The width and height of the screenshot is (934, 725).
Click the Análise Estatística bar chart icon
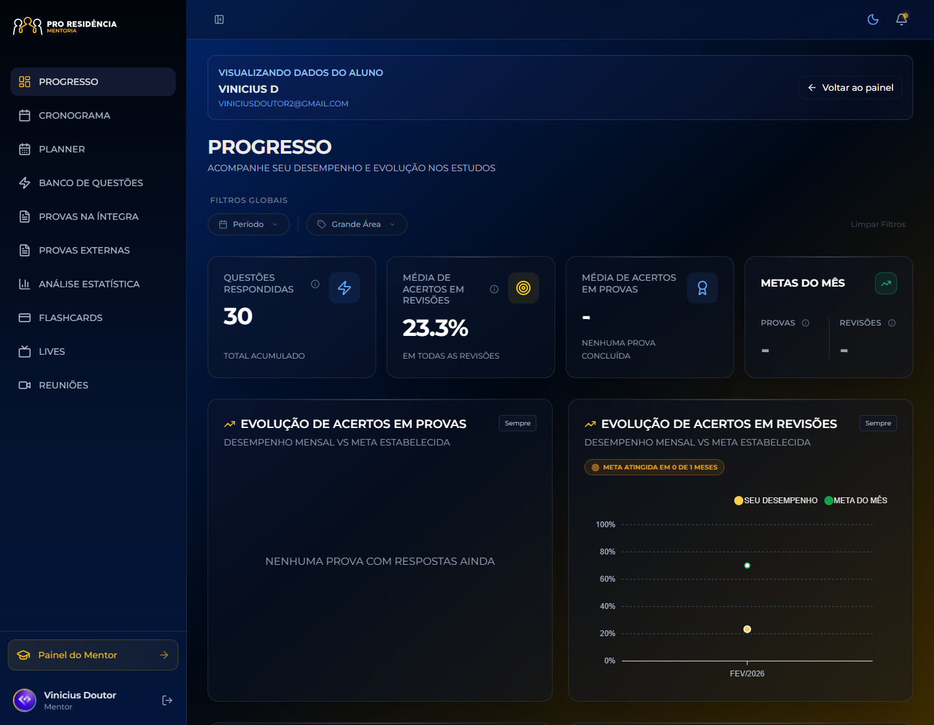(25, 284)
